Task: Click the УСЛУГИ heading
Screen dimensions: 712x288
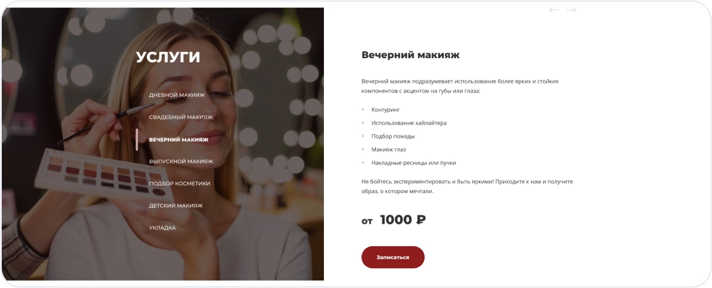Action: 168,57
